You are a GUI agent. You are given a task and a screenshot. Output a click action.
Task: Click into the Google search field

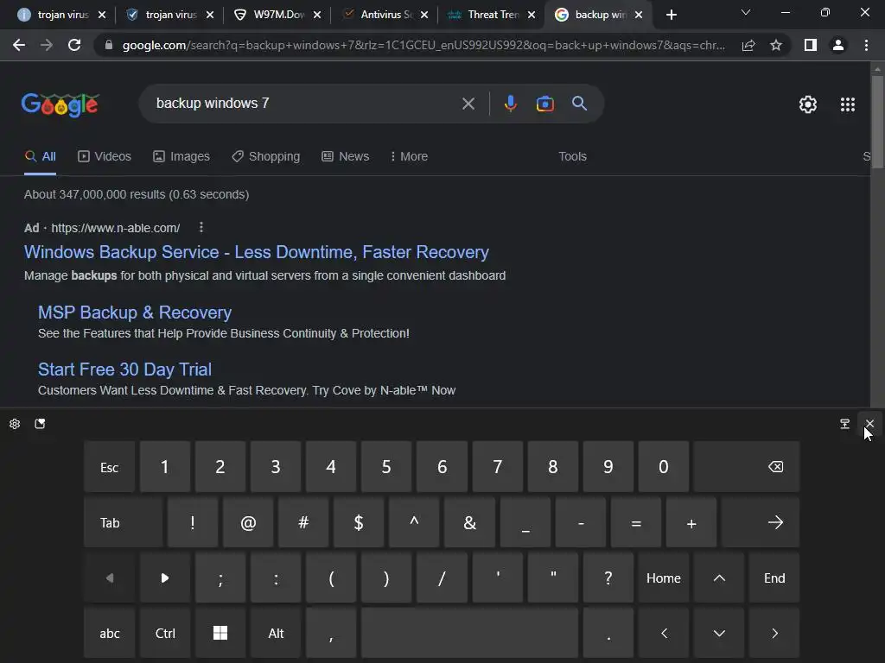point(305,104)
